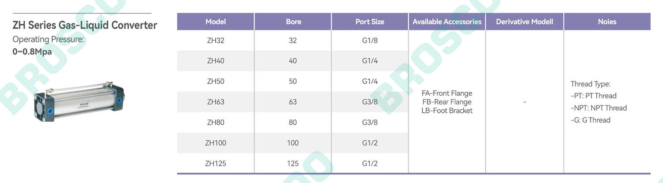
Task: Click the G1/8 port size value
Action: pos(370,41)
